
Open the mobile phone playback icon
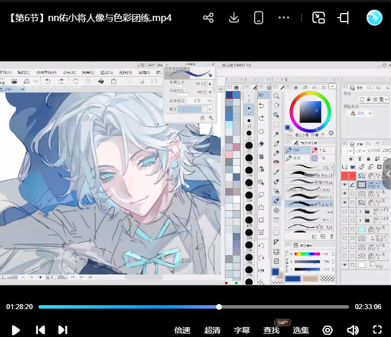(259, 18)
